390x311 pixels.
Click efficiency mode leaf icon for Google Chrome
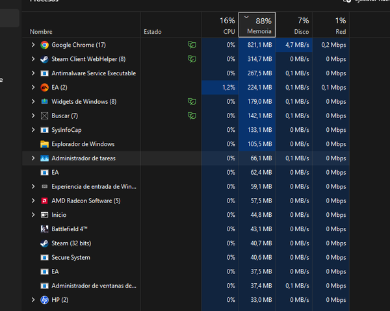click(x=192, y=45)
